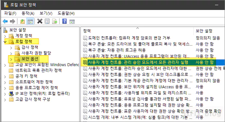The image size is (225, 122).
Task: Select 로컬 정책 in the tree
Action: pyautogui.click(x=23, y=41)
